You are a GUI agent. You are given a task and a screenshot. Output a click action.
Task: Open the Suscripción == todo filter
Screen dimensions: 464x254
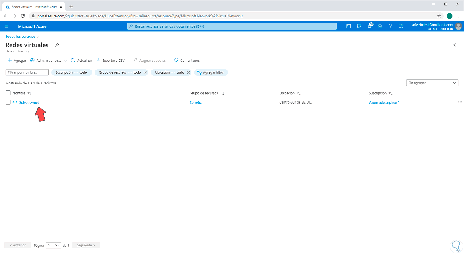(71, 72)
